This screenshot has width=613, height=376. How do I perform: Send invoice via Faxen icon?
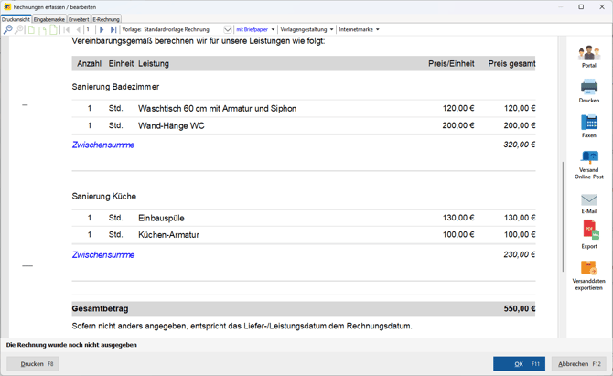[x=589, y=126]
